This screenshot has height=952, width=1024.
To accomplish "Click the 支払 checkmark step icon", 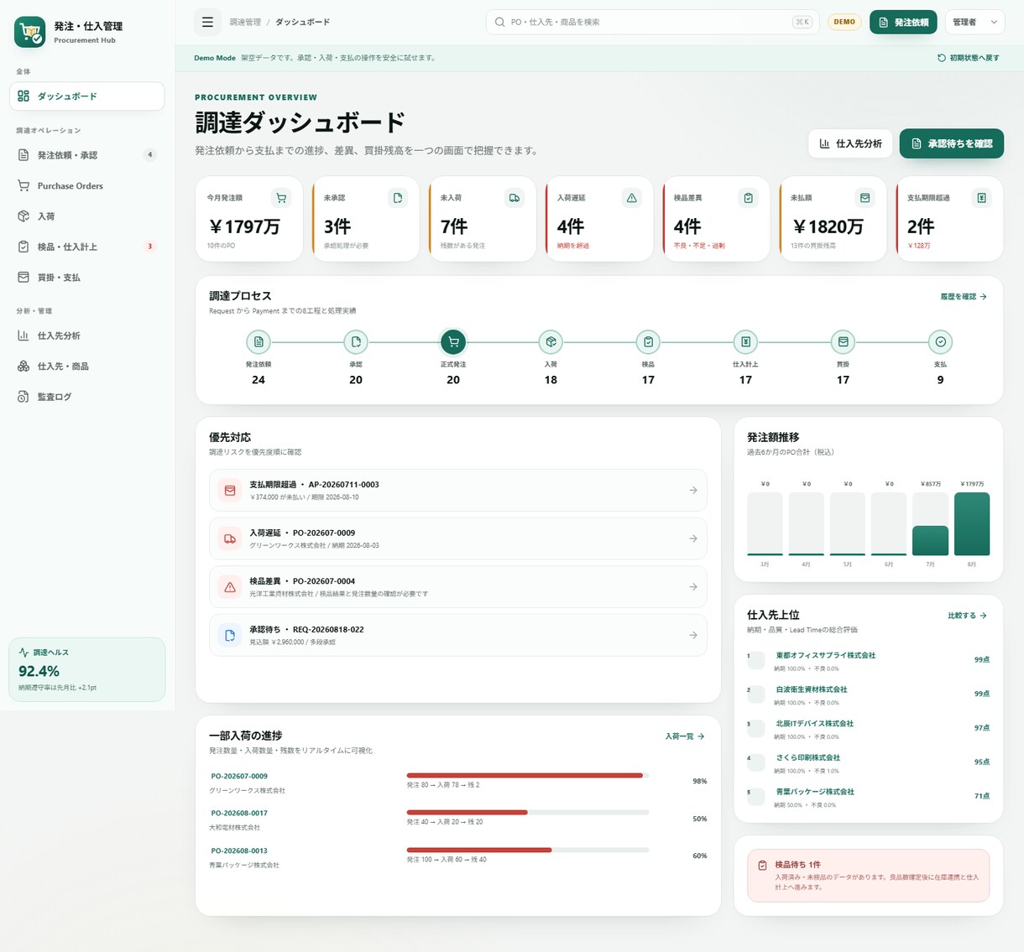I will pyautogui.click(x=940, y=342).
